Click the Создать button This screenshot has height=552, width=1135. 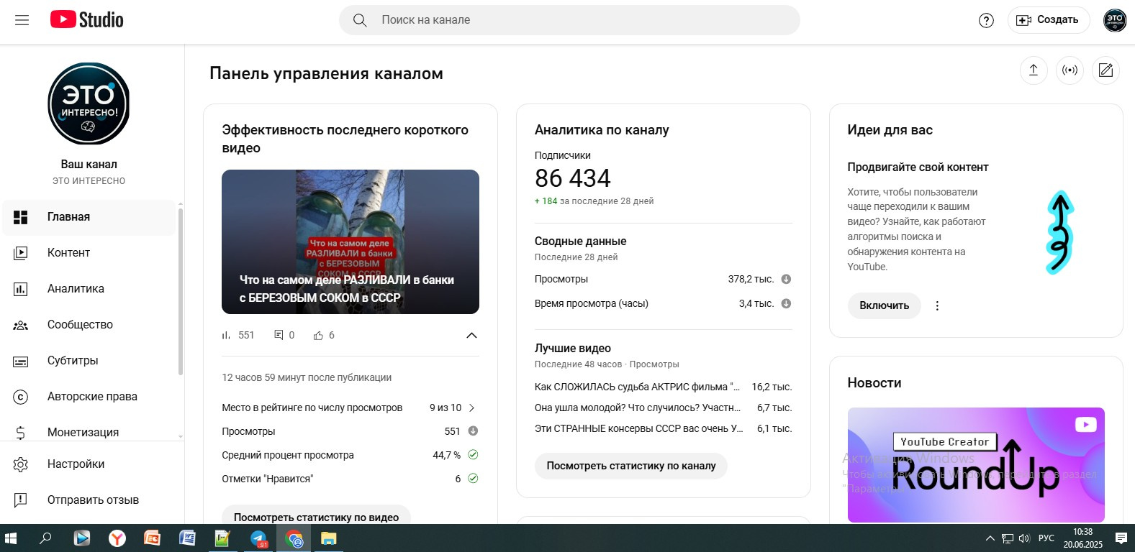click(x=1049, y=20)
